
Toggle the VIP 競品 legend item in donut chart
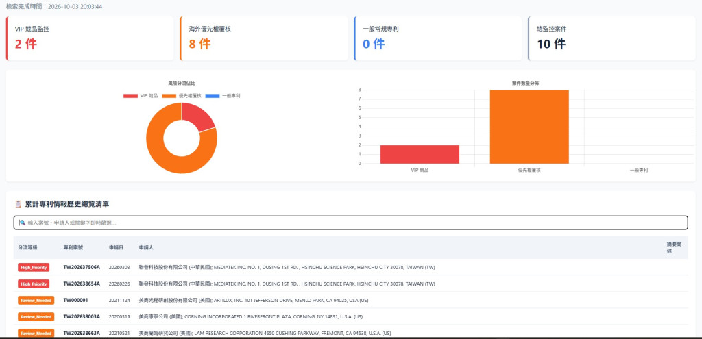click(141, 96)
